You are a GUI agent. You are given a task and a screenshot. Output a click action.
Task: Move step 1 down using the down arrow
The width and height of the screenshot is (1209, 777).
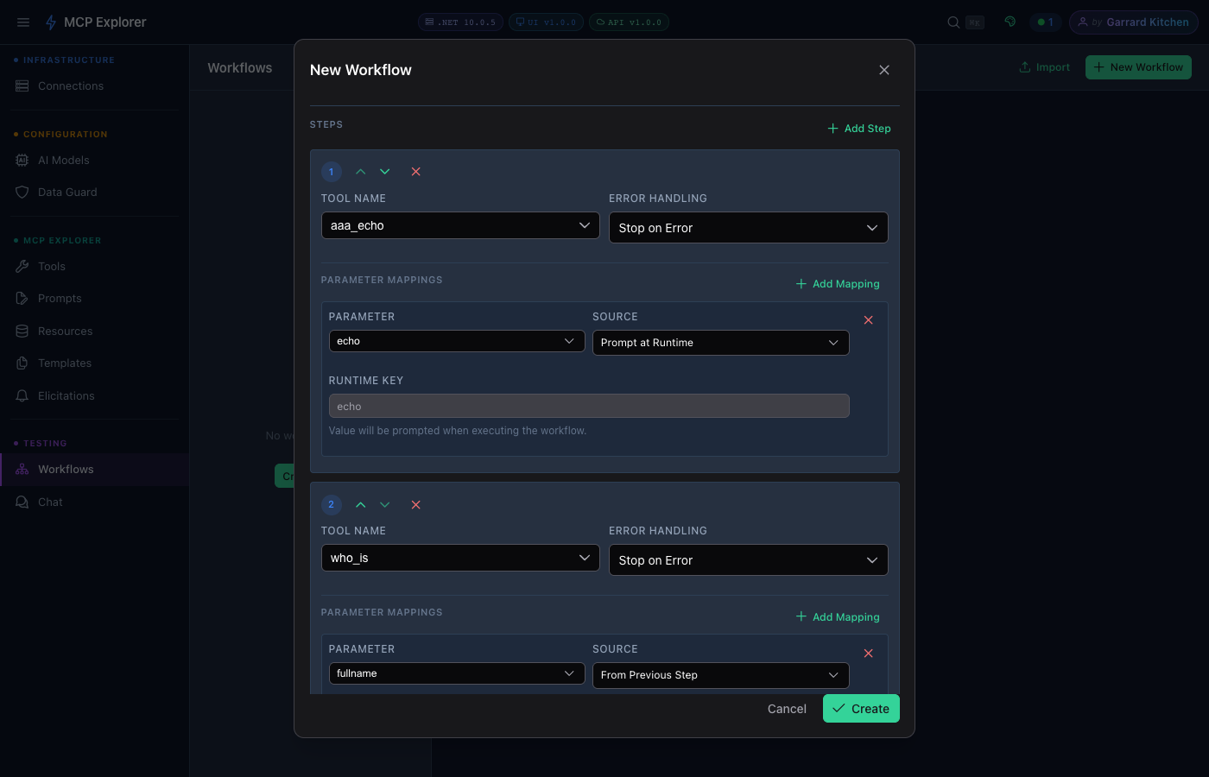pos(385,171)
